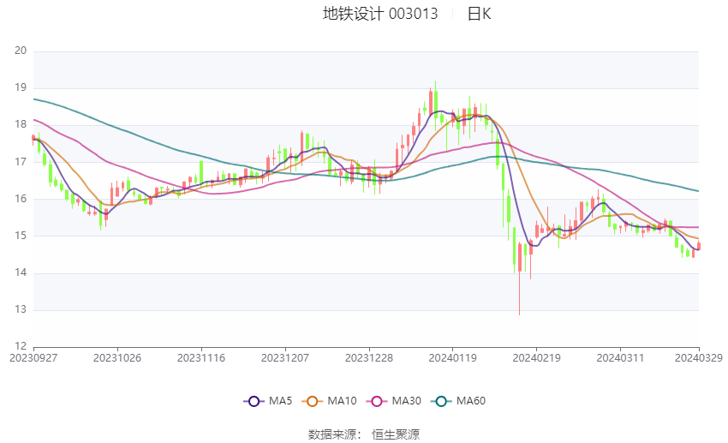Click the 数据来源 label
Viewport: 728px width, 443px height.
pos(331,434)
